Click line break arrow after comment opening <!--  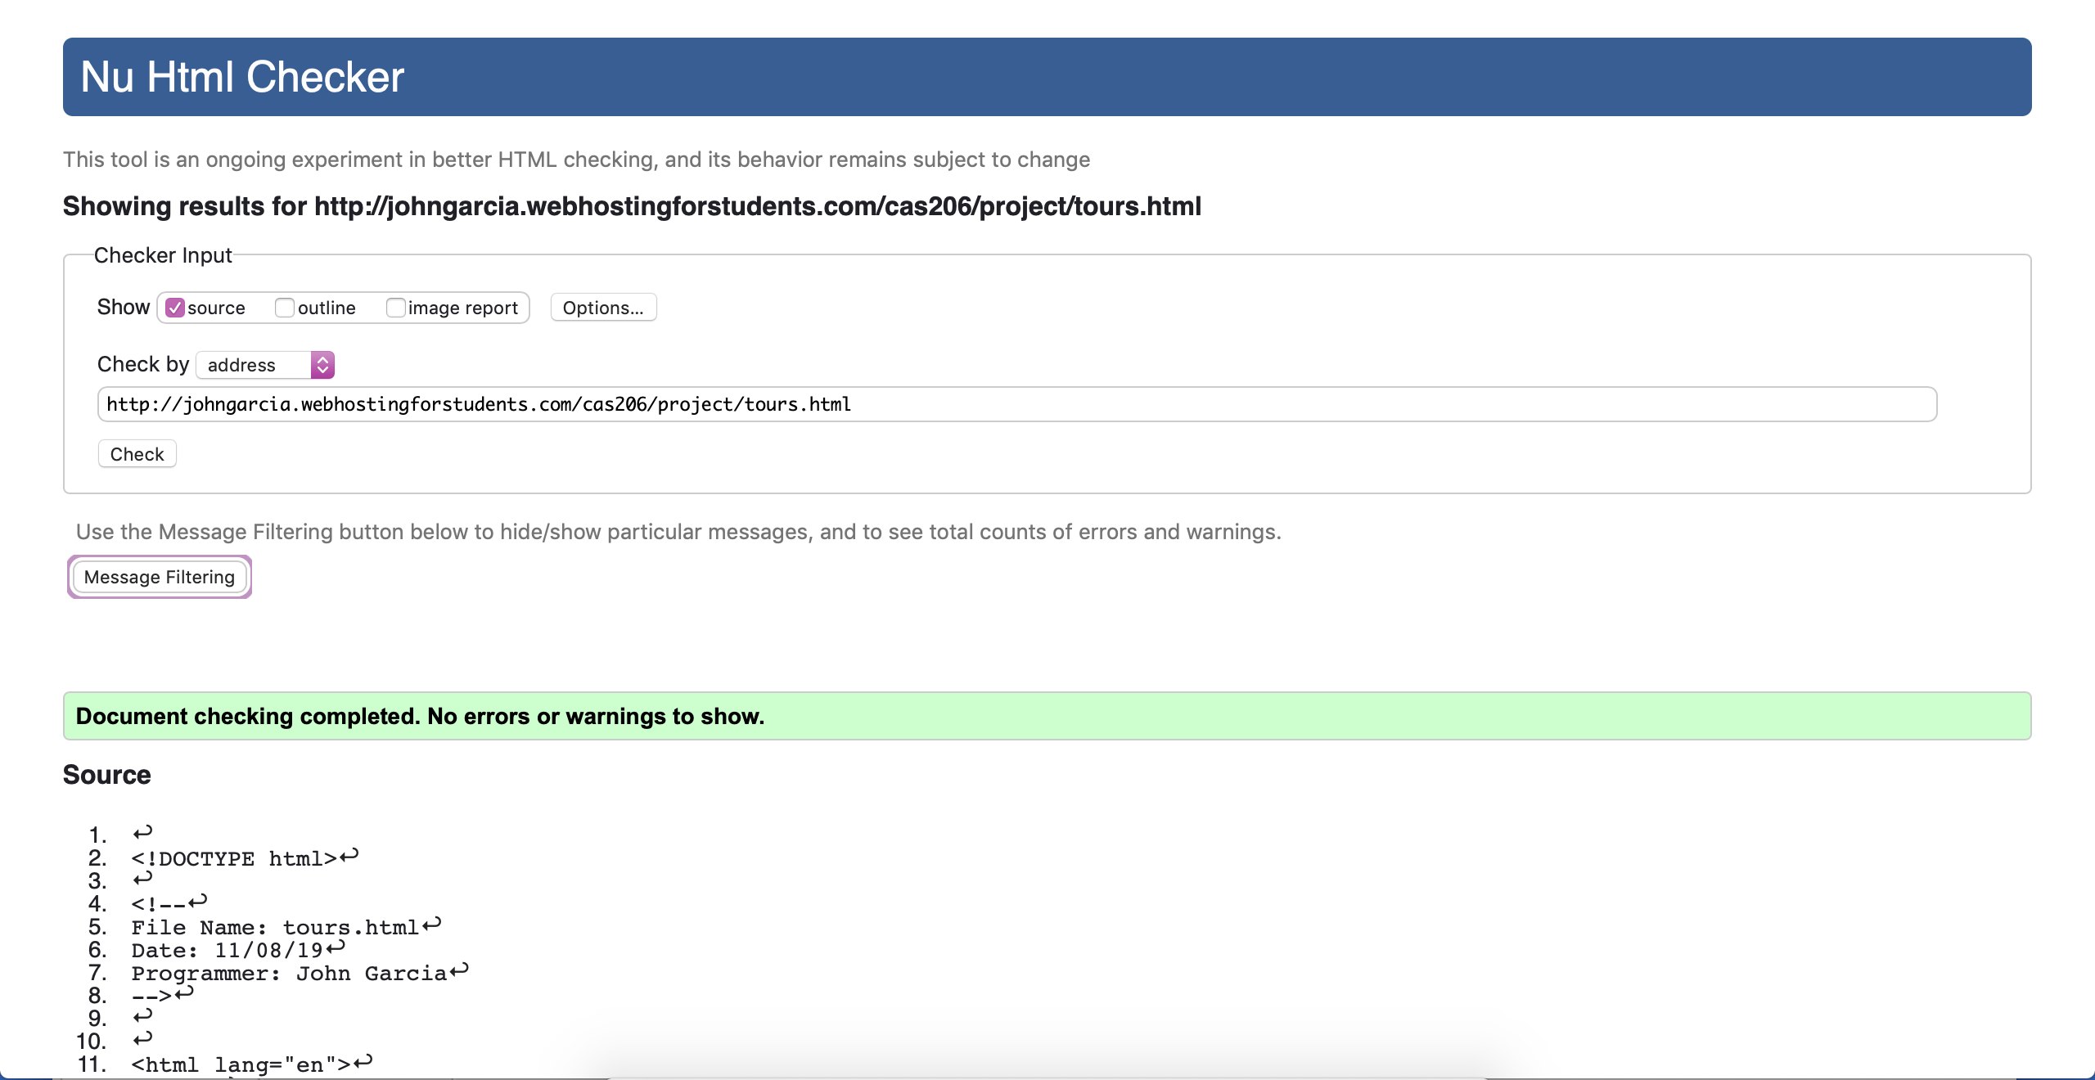pyautogui.click(x=198, y=902)
